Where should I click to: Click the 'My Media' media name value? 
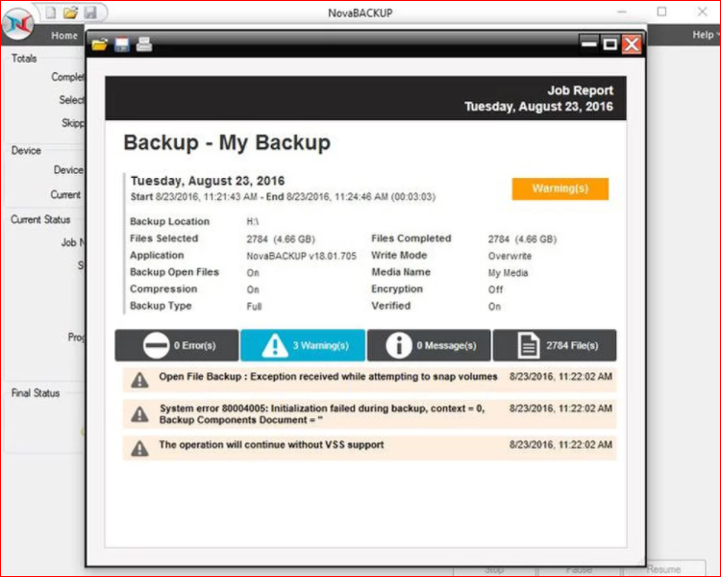508,273
